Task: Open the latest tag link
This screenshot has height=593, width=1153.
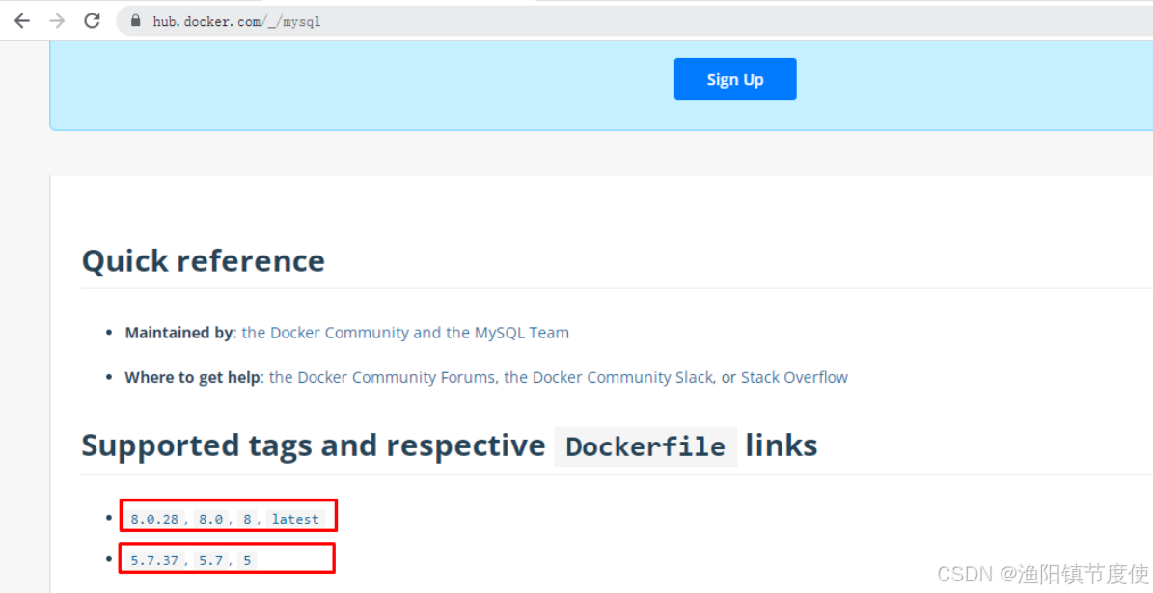Action: click(295, 519)
